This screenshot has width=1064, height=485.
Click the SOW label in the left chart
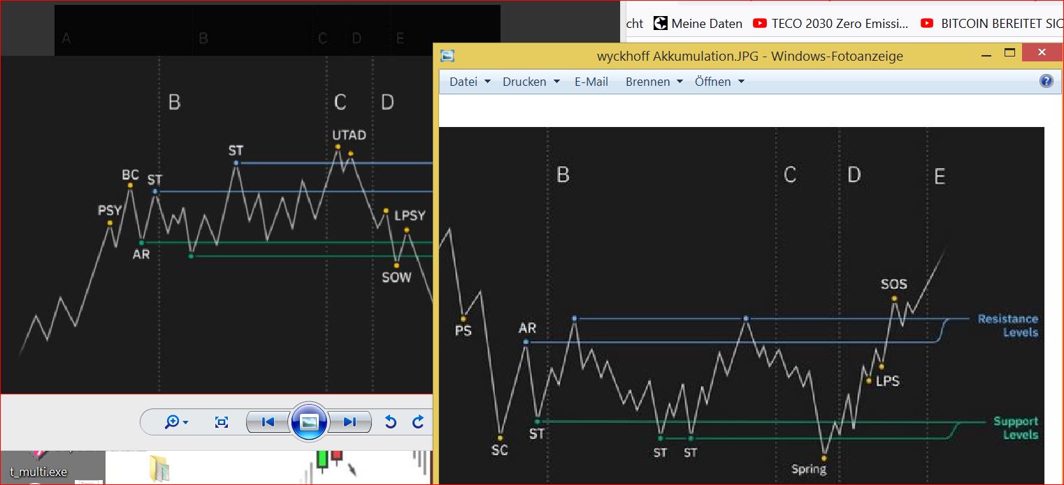click(396, 277)
